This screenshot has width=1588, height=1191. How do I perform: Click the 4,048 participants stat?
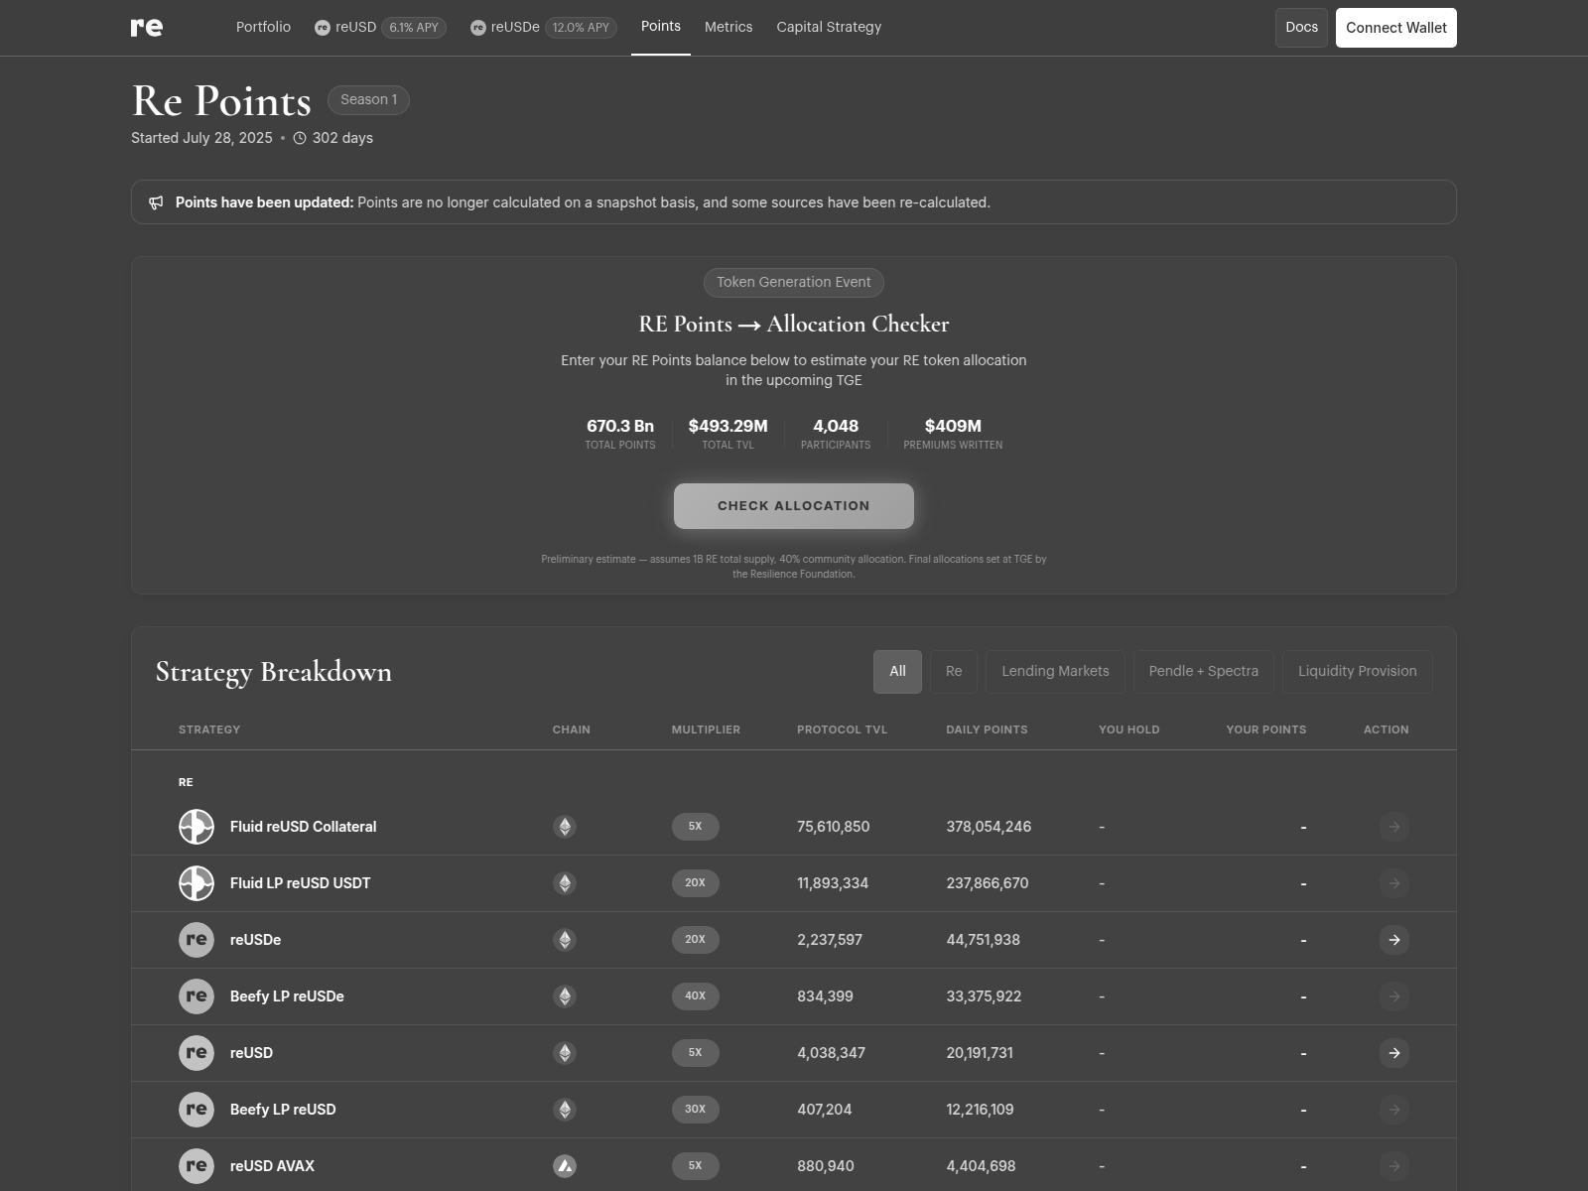pyautogui.click(x=836, y=435)
